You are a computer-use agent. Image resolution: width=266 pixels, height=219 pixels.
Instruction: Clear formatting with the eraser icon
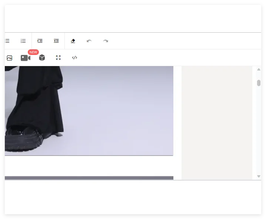(73, 41)
